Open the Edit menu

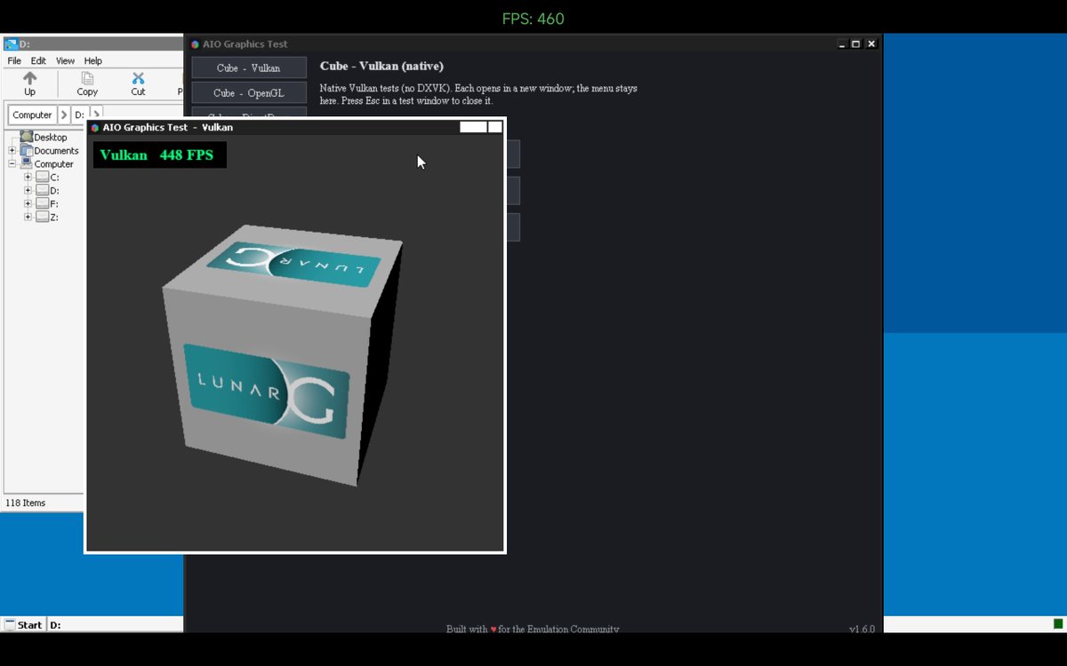click(38, 60)
